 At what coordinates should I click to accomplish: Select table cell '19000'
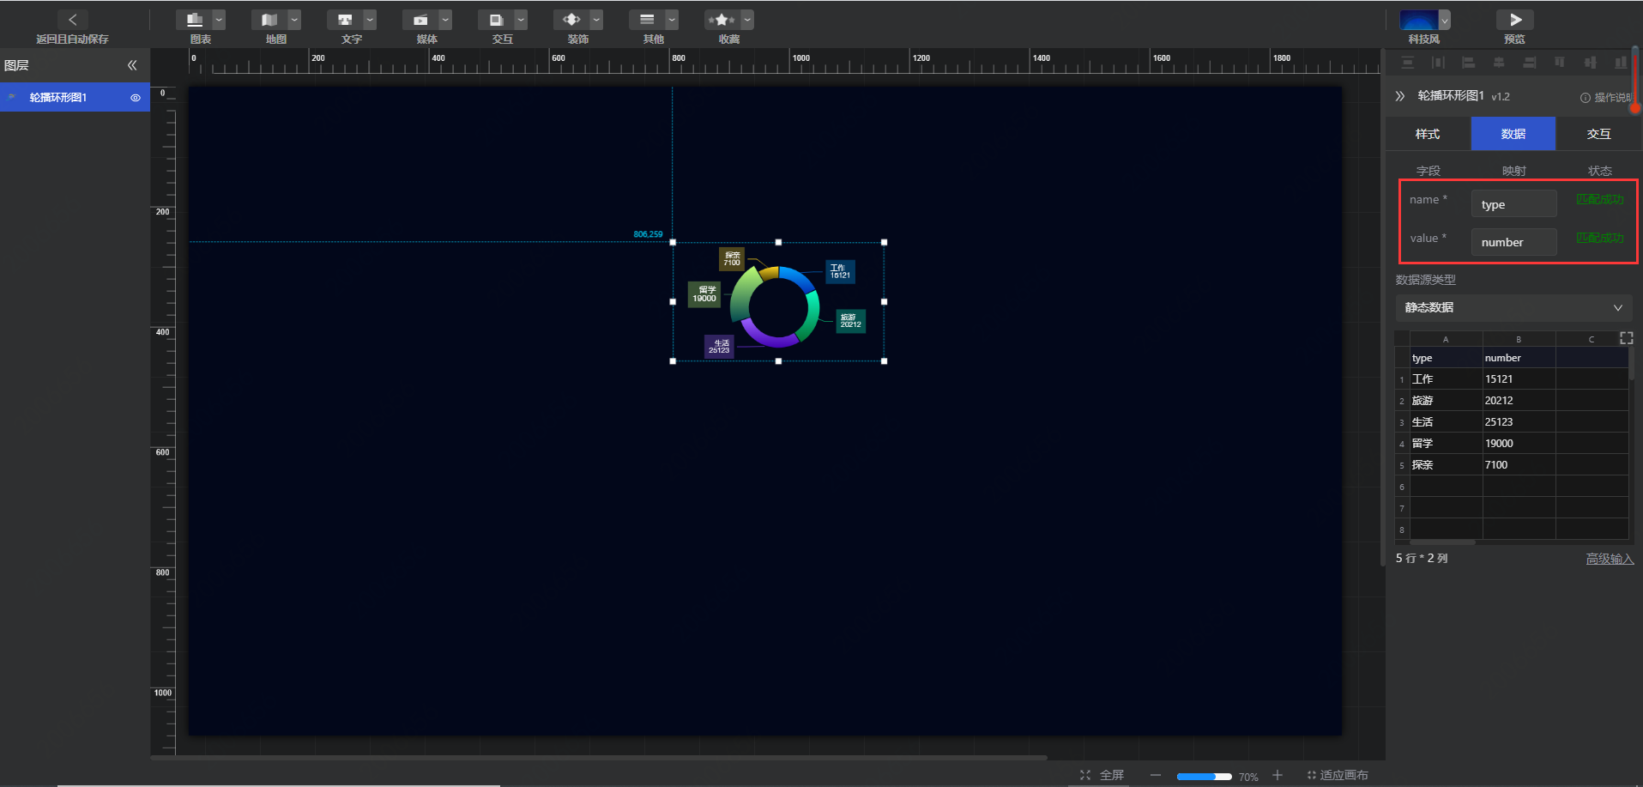pos(1519,443)
